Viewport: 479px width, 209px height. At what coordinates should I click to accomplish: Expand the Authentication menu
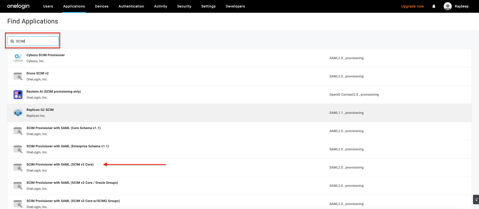tap(131, 6)
